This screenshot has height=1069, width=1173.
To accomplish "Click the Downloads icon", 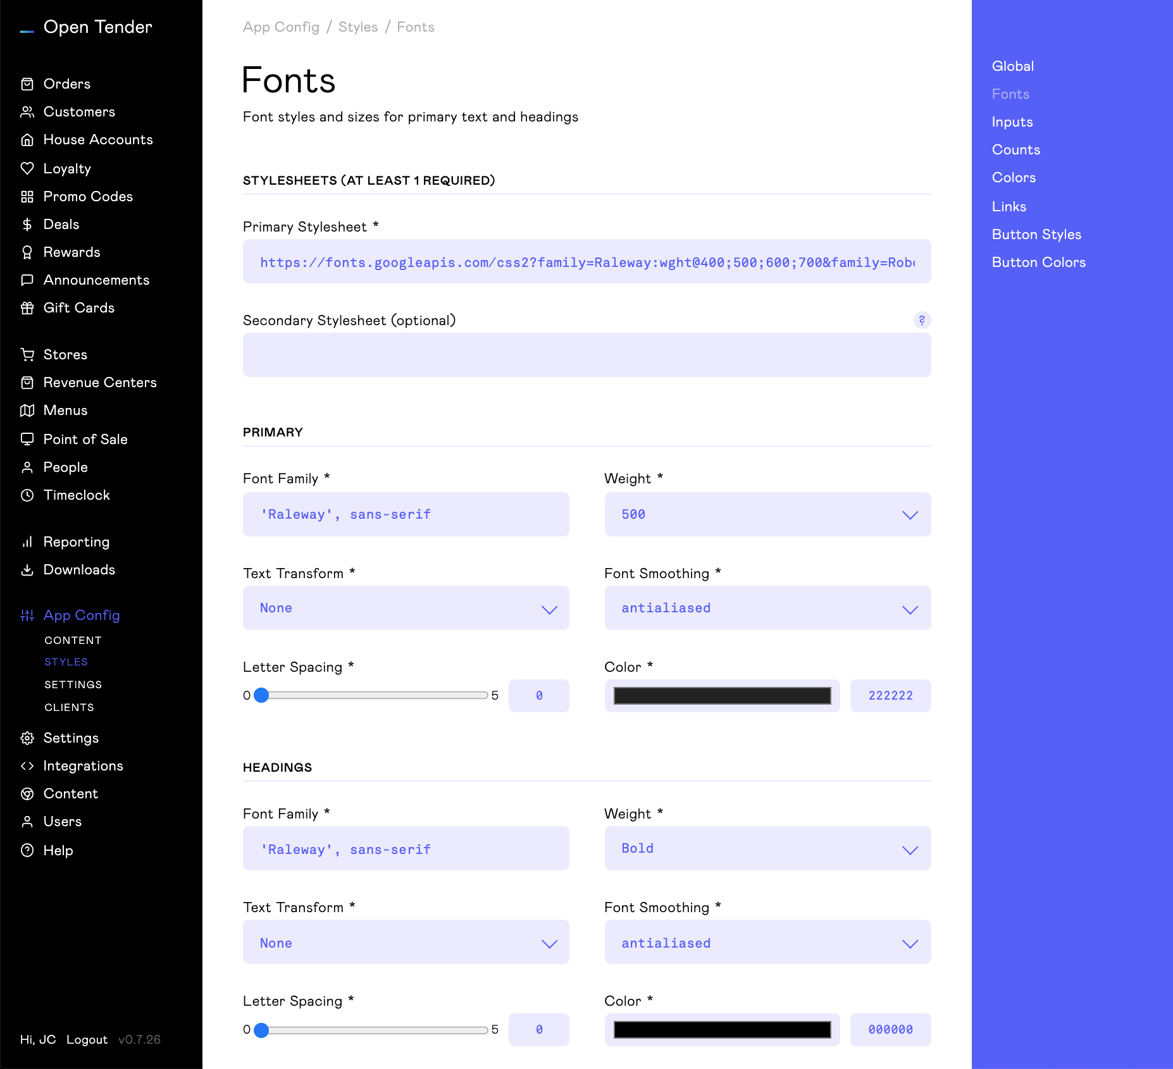I will [x=27, y=570].
